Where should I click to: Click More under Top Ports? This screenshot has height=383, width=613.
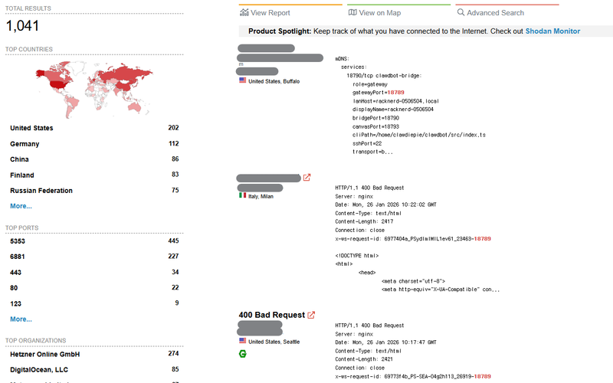tap(21, 319)
